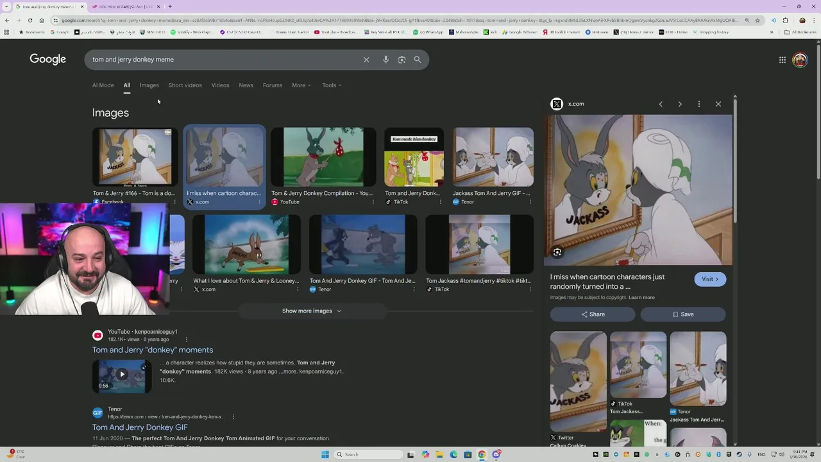Click the large JACKASS preview image
Image resolution: width=821 pixels, height=462 pixels.
pos(638,190)
